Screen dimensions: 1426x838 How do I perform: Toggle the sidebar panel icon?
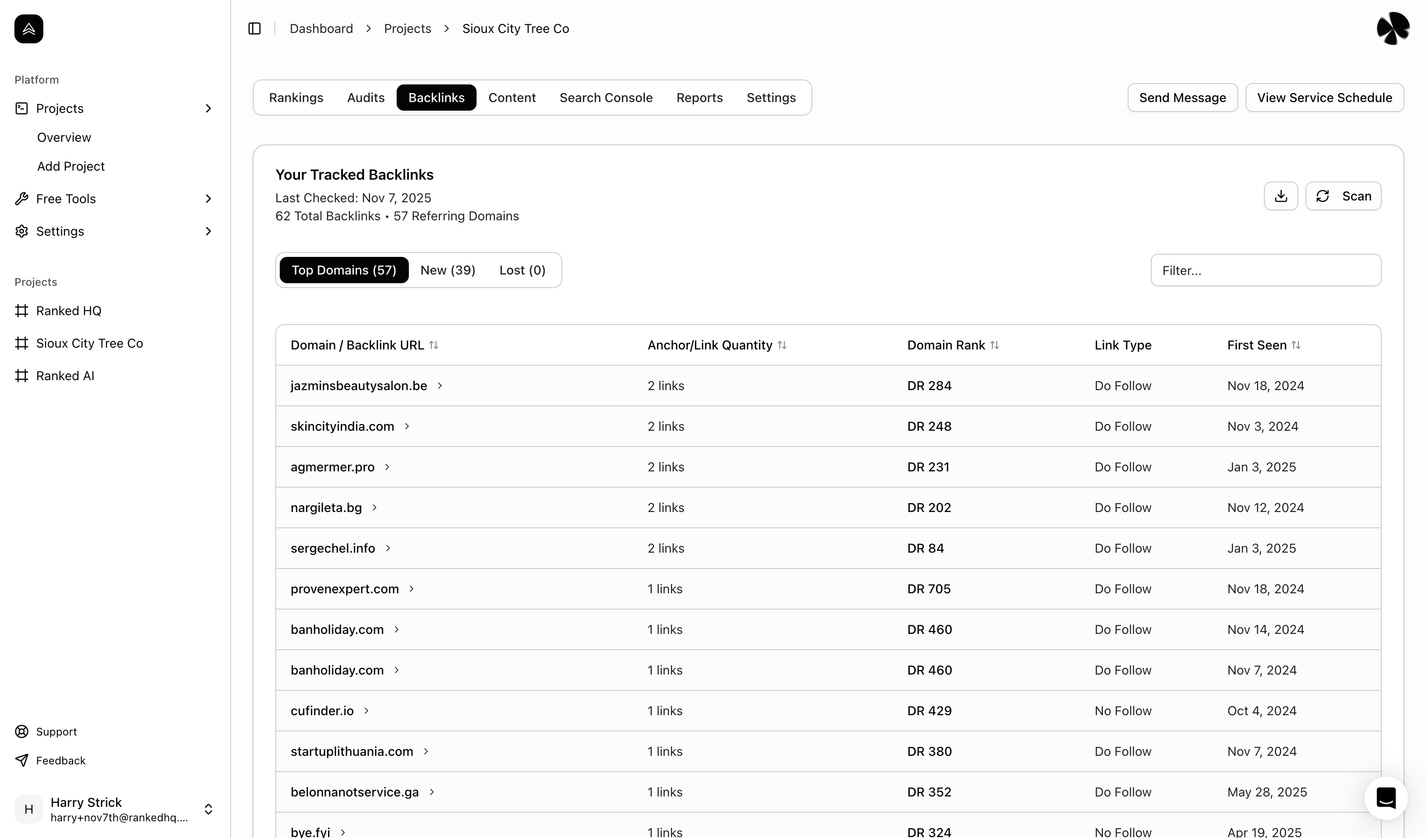[255, 28]
